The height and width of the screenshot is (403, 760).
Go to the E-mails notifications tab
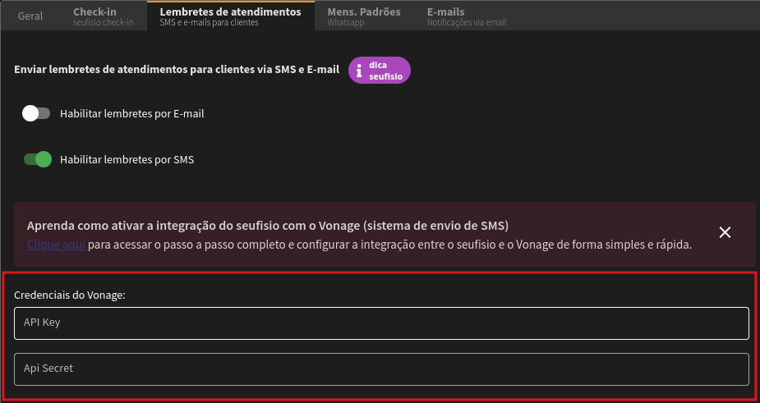click(x=467, y=16)
